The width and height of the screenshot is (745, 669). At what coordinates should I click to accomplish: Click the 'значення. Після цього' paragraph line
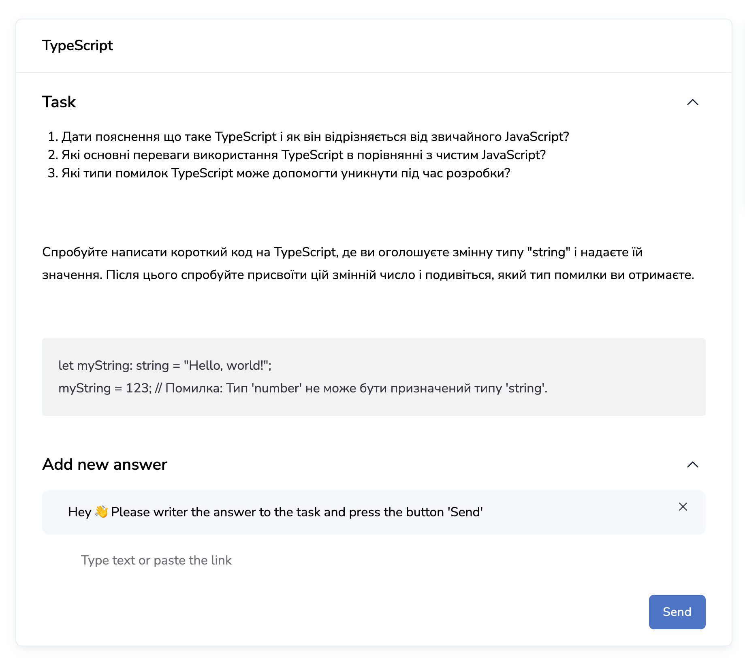(368, 275)
